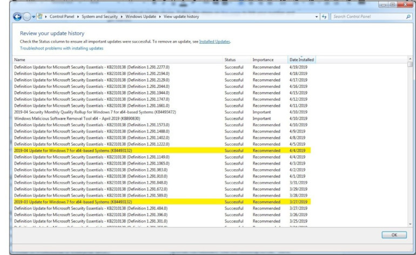Click the scrollbar up arrow
Screen dimensions: 416x255
pos(410,59)
